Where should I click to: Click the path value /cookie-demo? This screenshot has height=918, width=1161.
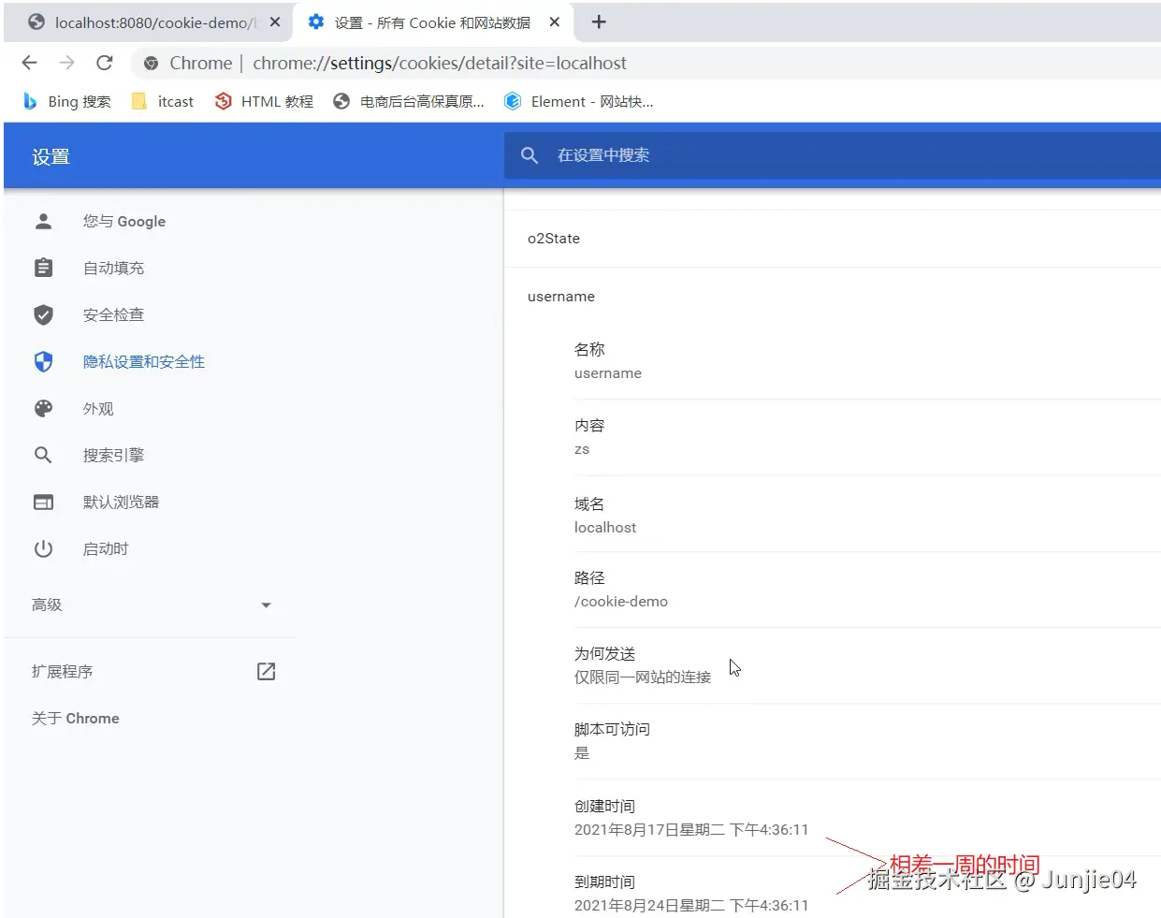point(621,601)
